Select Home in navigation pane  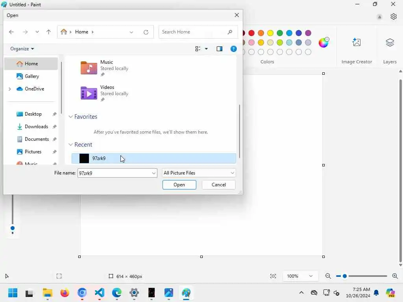(x=31, y=64)
